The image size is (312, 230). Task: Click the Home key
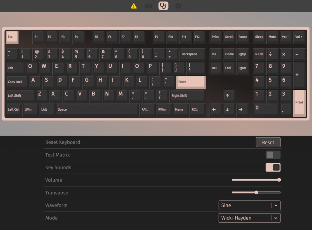point(229,55)
